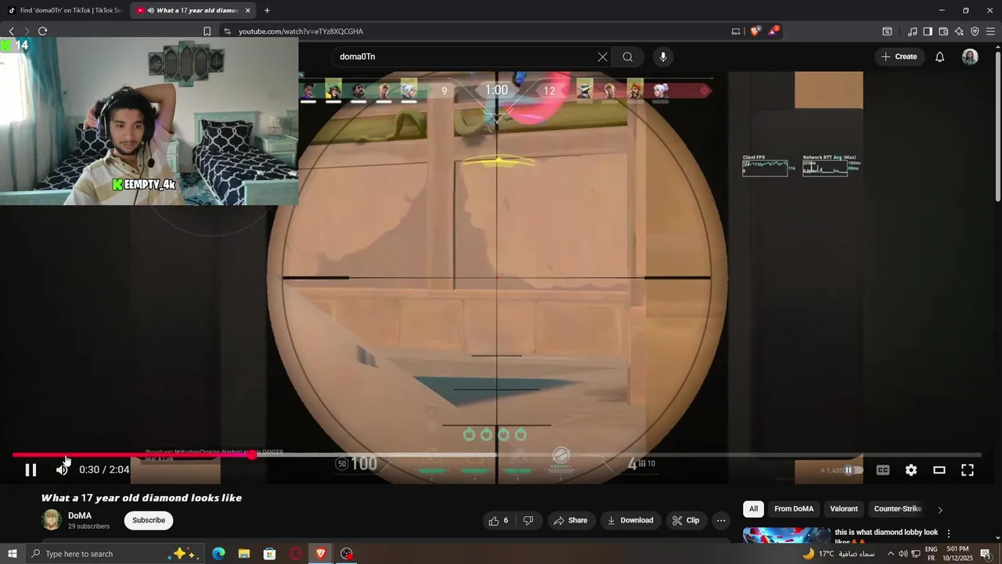Open the account avatar menu
The height and width of the screenshot is (564, 1002).
pyautogui.click(x=970, y=56)
